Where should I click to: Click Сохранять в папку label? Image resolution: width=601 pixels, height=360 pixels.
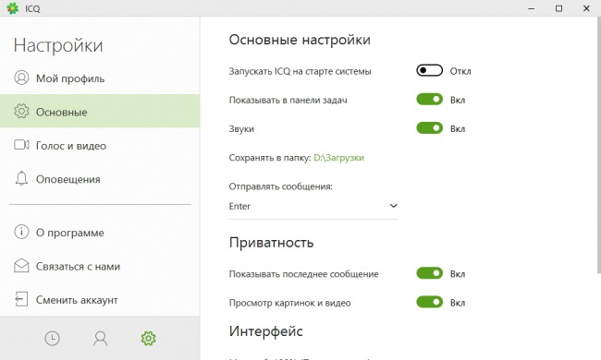tap(270, 158)
